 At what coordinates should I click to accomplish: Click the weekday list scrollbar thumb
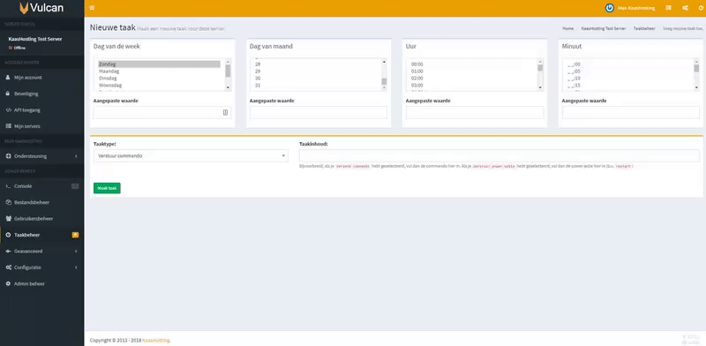coord(228,71)
